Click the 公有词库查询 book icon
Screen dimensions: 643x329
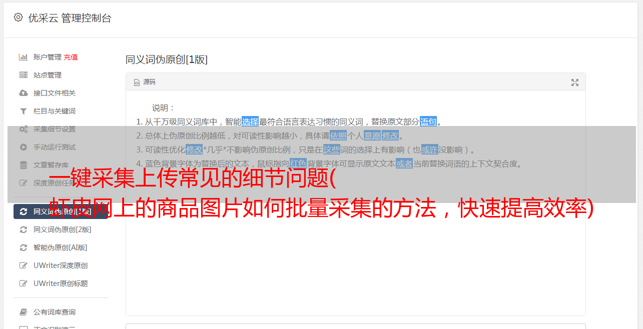tap(23, 312)
